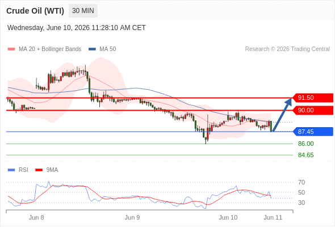Click the 30 MIN timeframe badge

[83, 11]
